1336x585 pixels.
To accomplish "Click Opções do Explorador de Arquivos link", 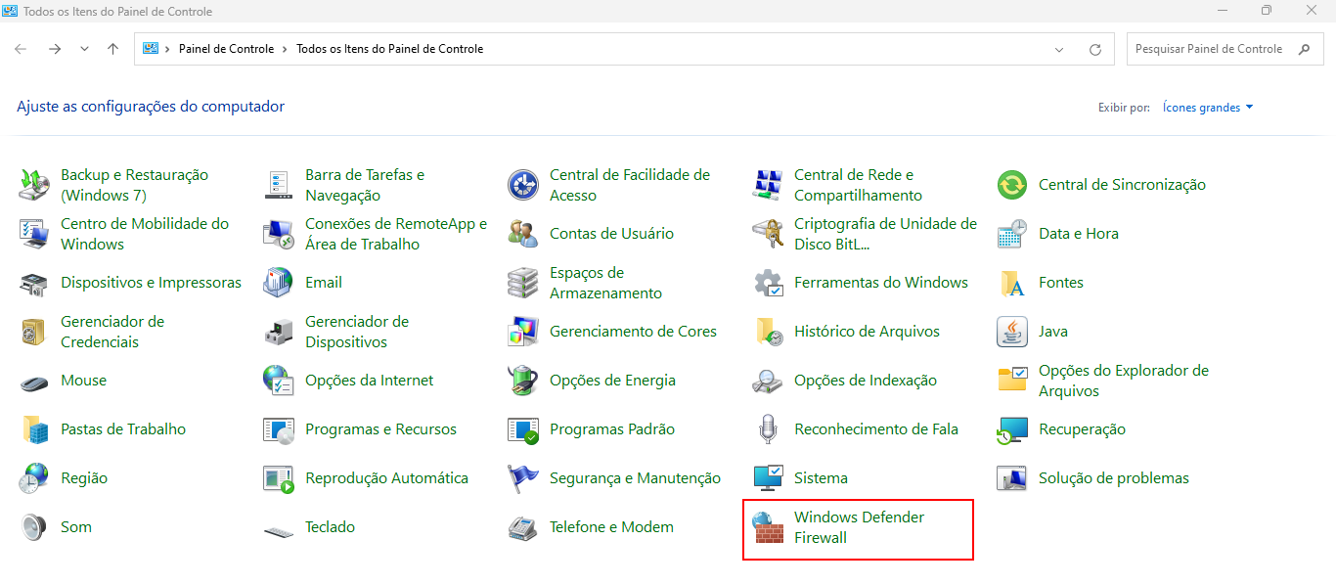I will point(1124,381).
